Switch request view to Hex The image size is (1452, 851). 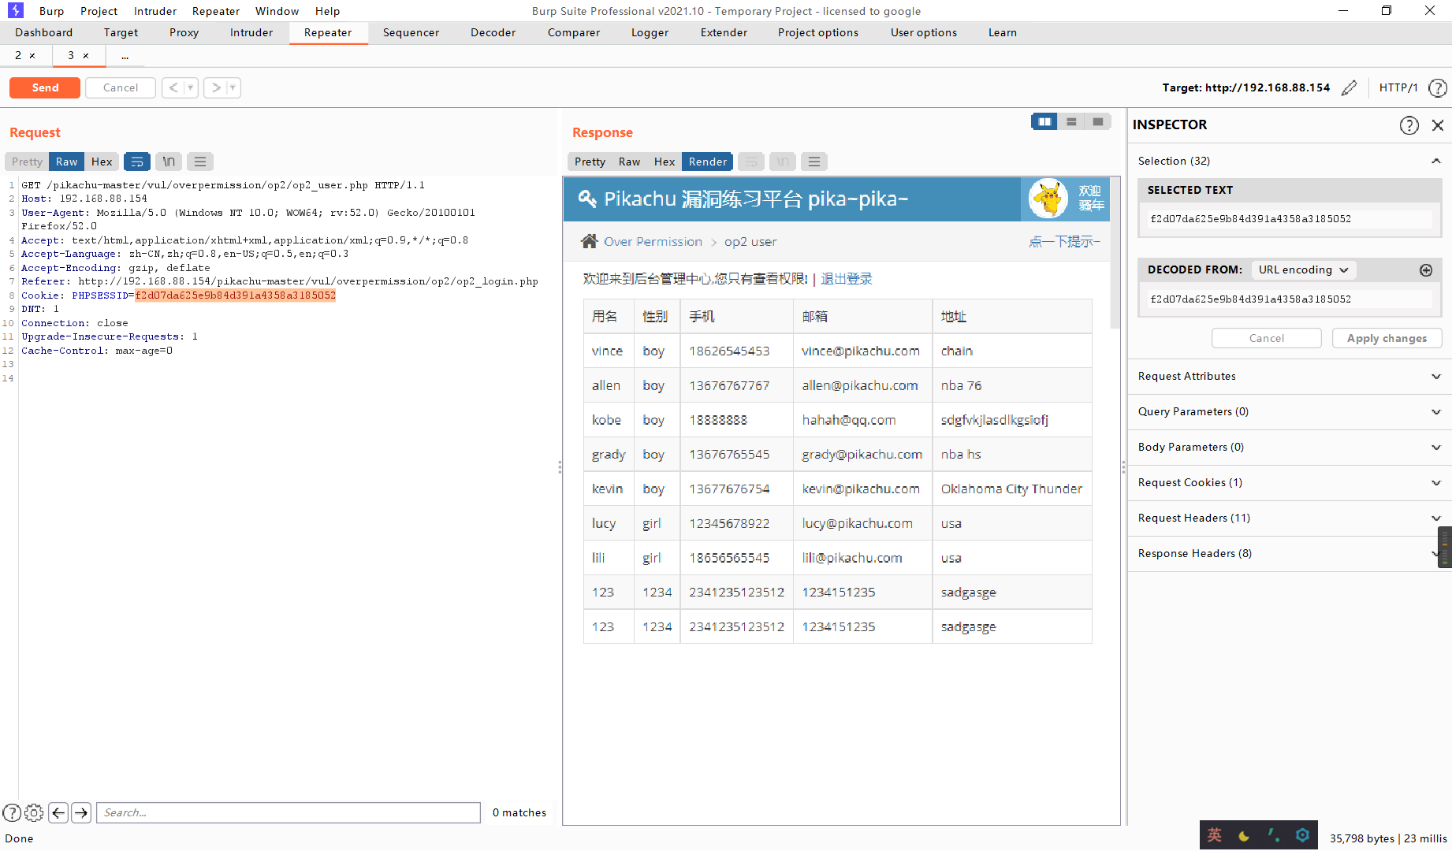point(102,162)
